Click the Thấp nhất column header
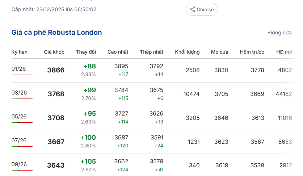The width and height of the screenshot is (303, 176). (x=152, y=52)
